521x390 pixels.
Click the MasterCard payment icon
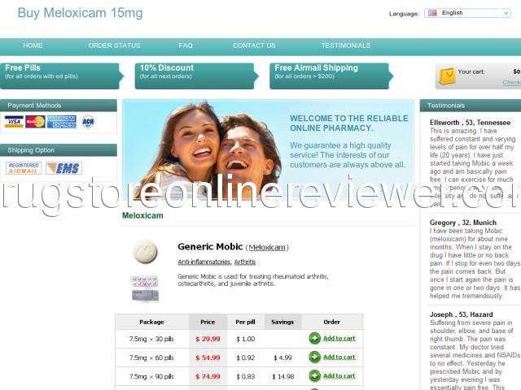(x=35, y=122)
